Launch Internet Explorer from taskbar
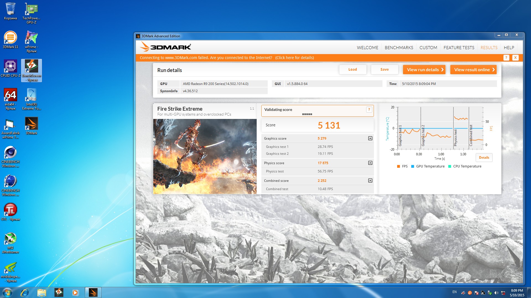The image size is (531, 298). pos(25,292)
